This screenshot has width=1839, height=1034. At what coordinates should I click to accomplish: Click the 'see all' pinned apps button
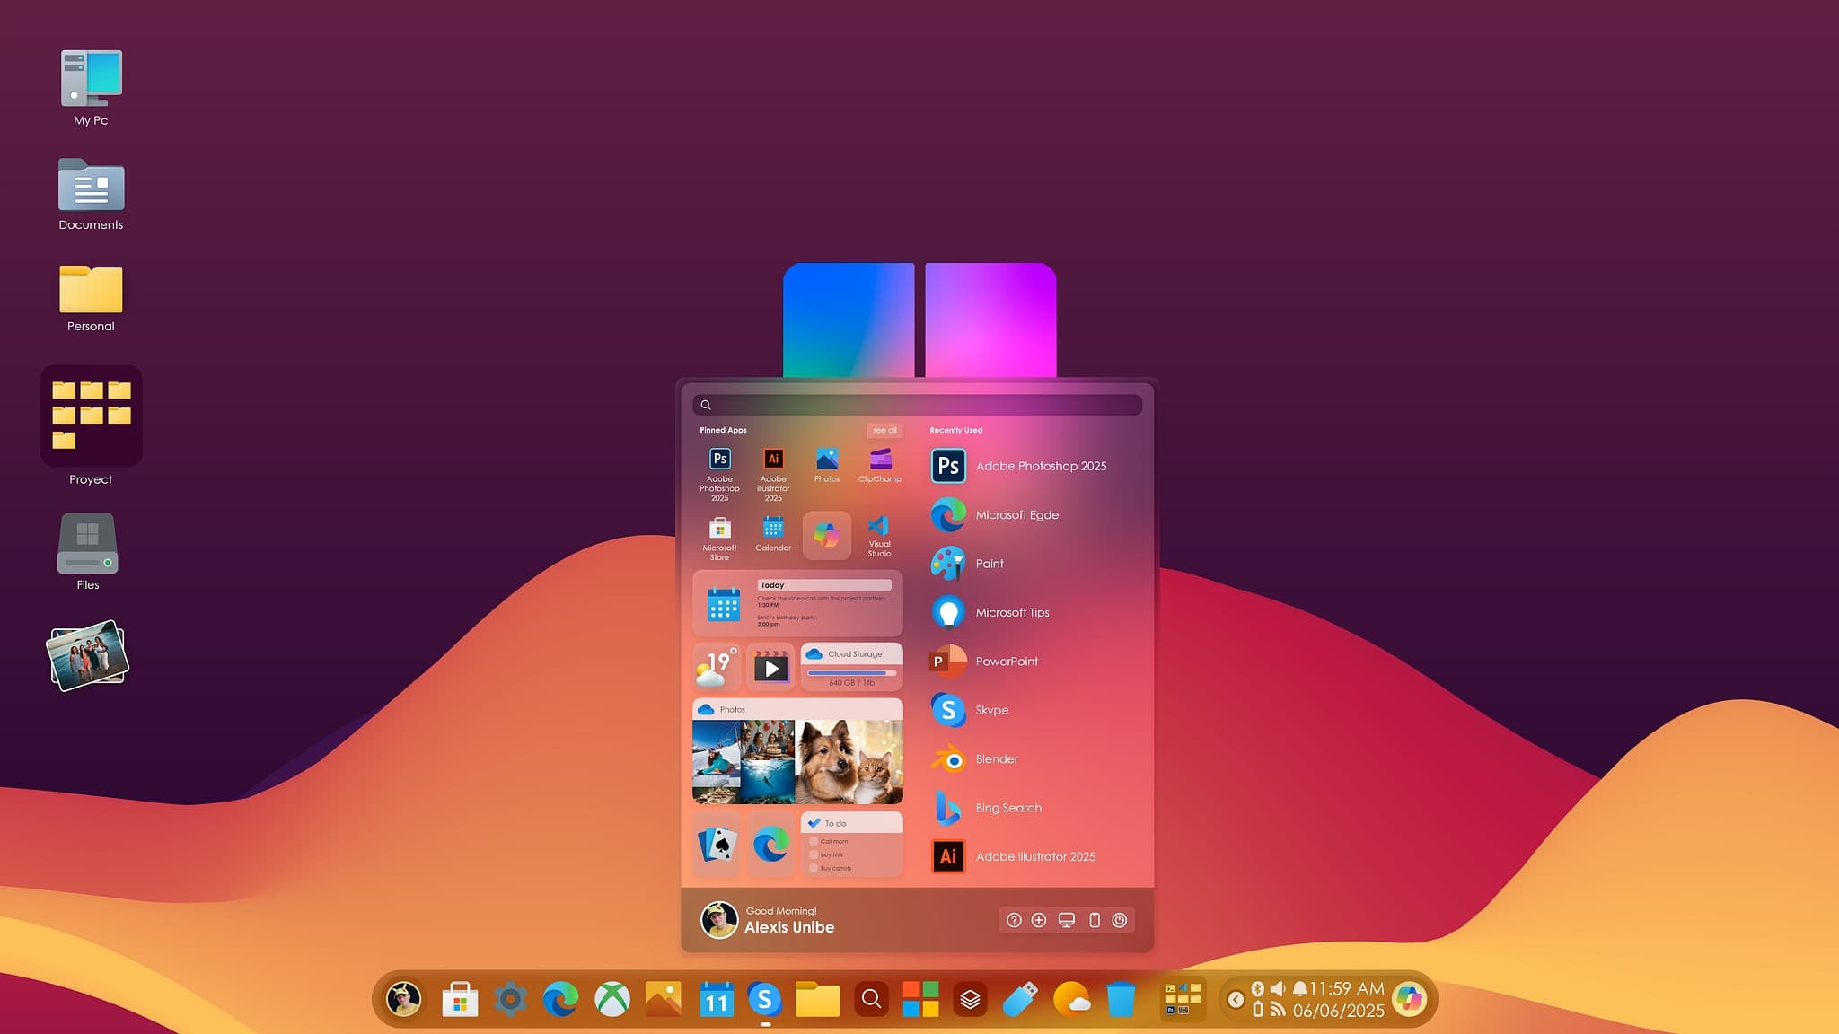(884, 430)
